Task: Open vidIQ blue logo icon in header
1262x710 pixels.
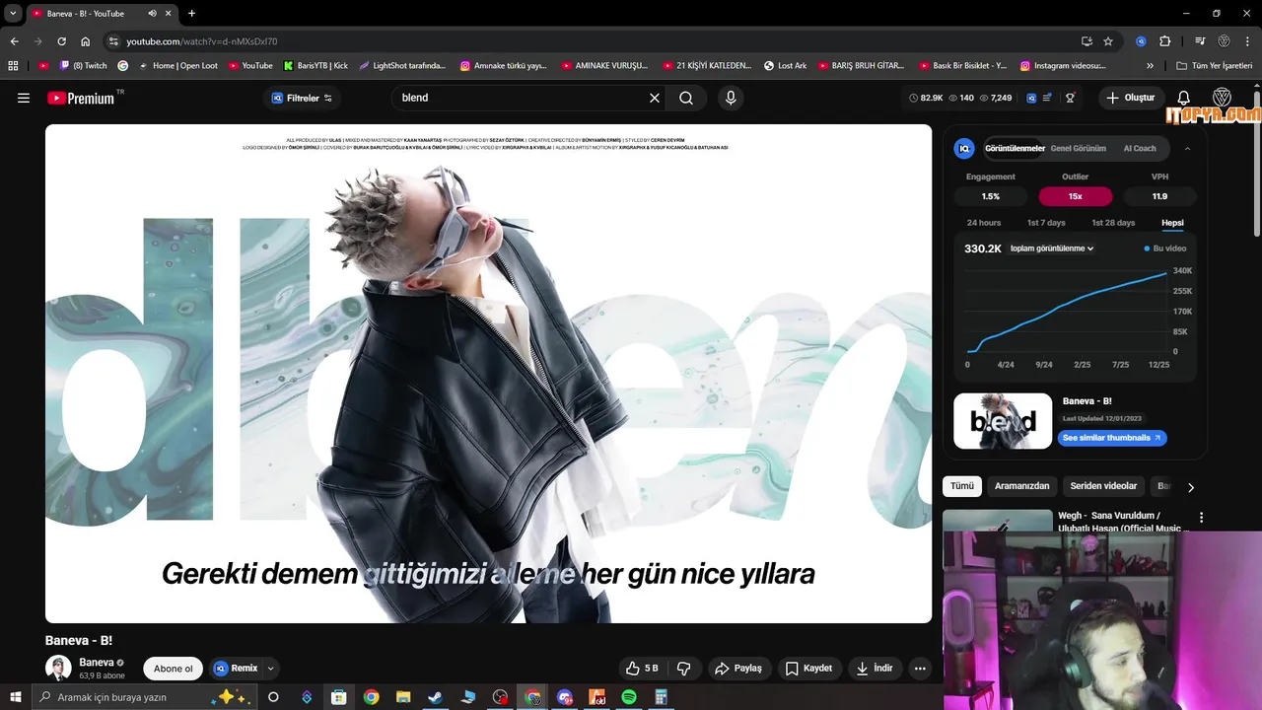Action: point(1031,98)
